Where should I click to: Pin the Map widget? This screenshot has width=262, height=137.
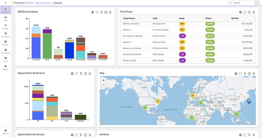coord(245,74)
